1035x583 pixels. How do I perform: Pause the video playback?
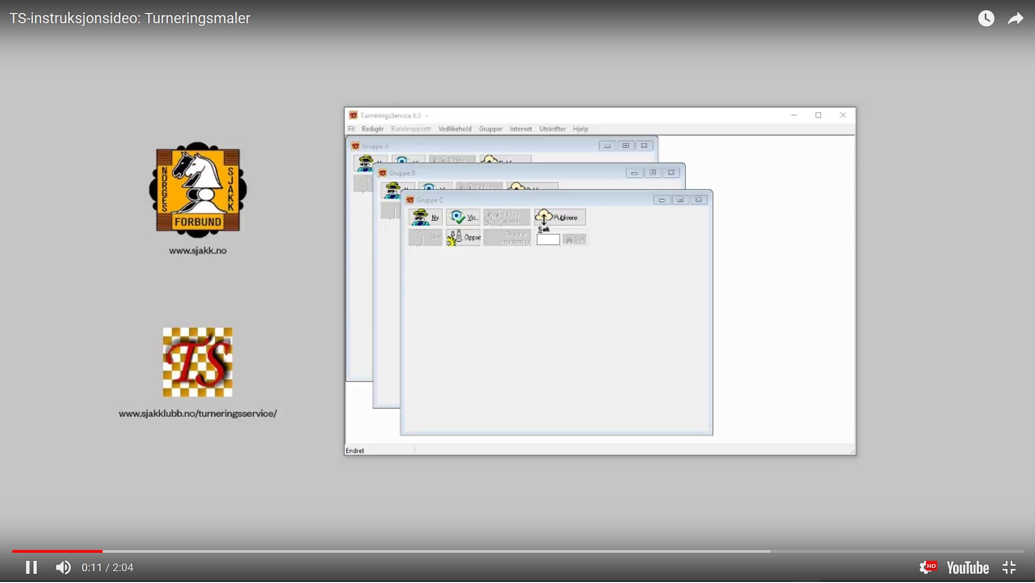click(31, 568)
